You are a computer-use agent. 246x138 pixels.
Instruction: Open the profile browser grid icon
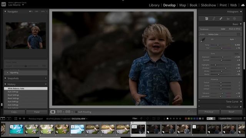(238, 34)
